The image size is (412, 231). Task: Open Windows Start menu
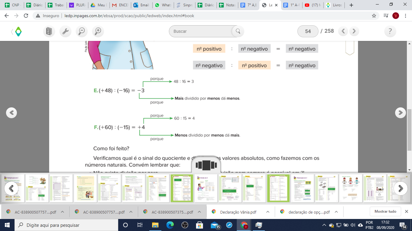[x=7, y=225]
